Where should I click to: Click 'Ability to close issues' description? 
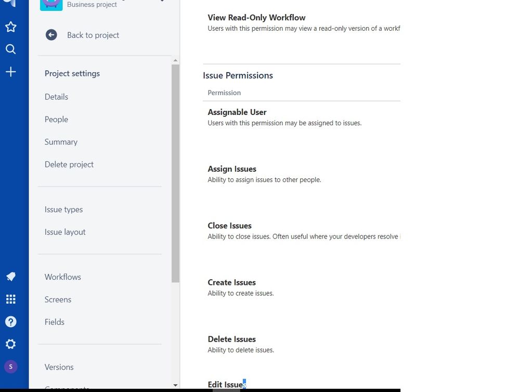coord(304,237)
